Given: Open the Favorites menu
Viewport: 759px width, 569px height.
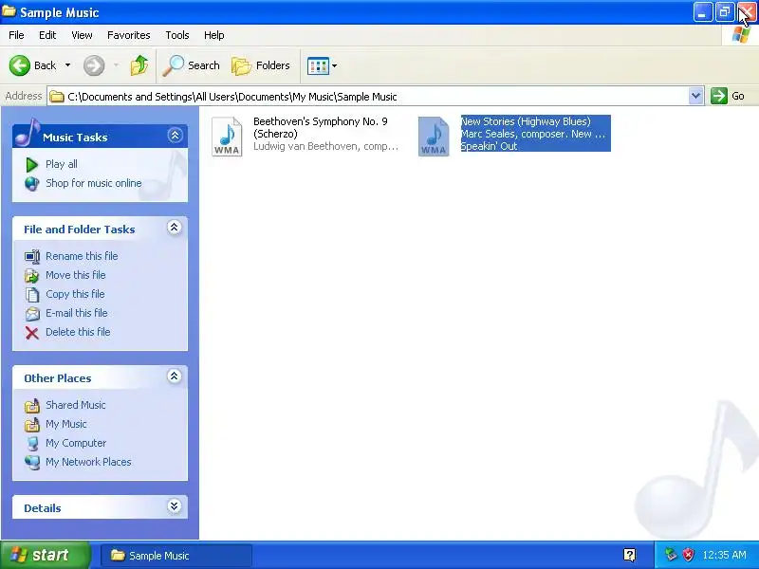Looking at the screenshot, I should [129, 35].
